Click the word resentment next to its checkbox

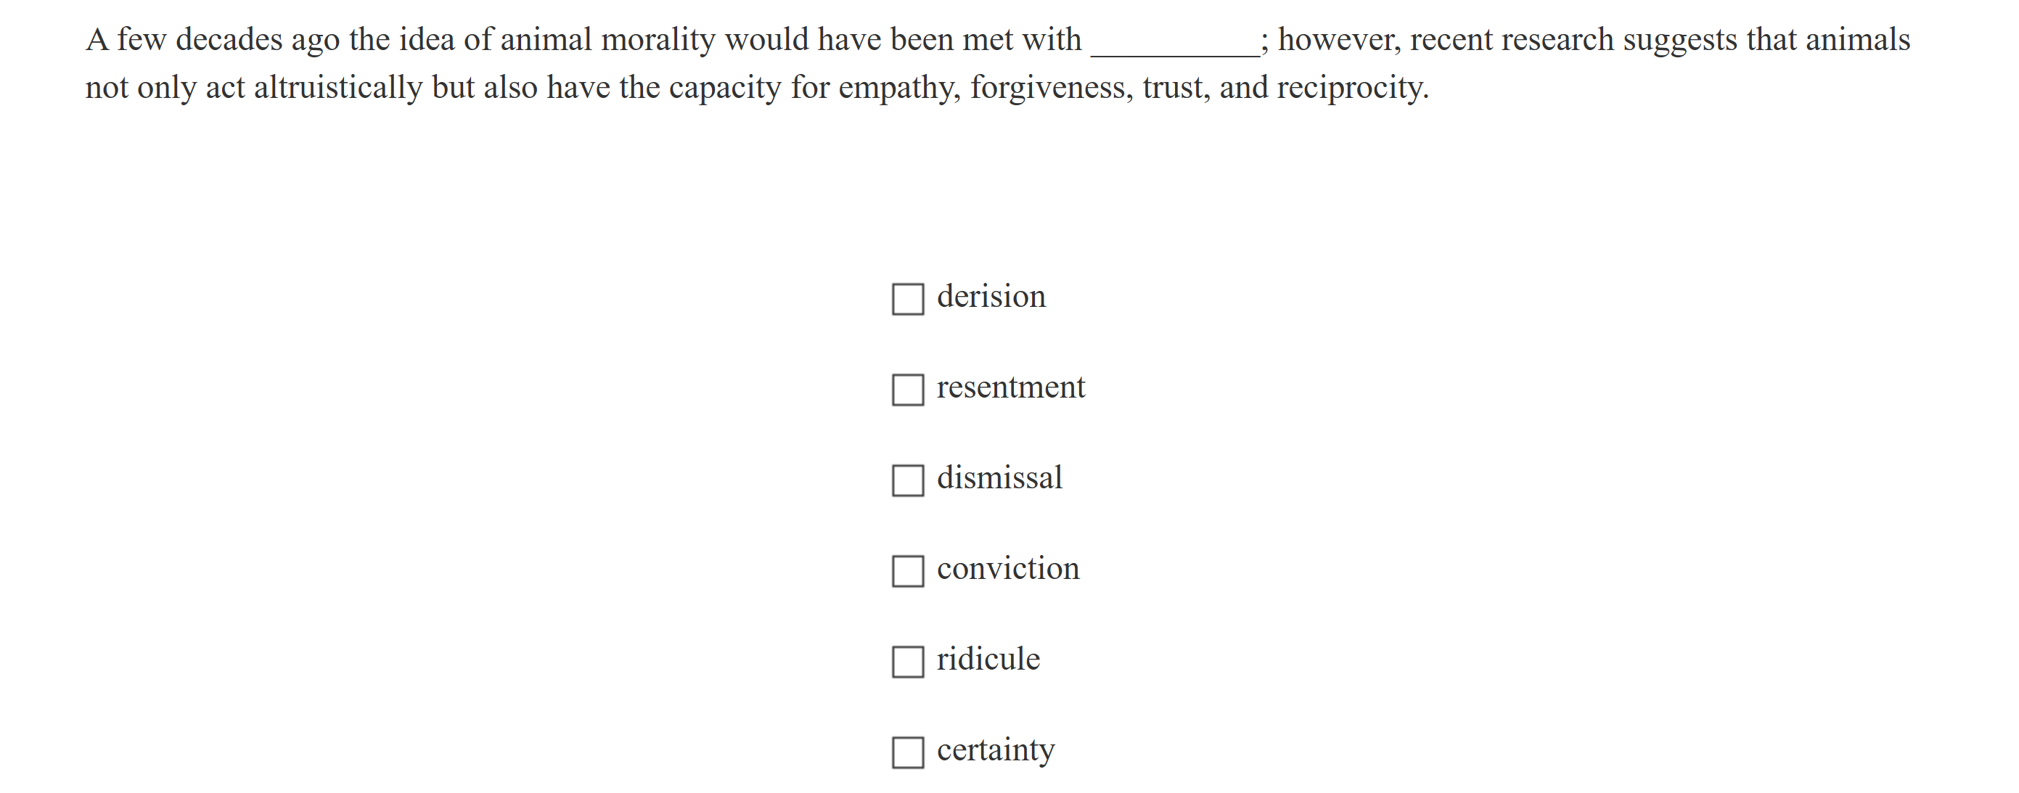(x=1009, y=387)
